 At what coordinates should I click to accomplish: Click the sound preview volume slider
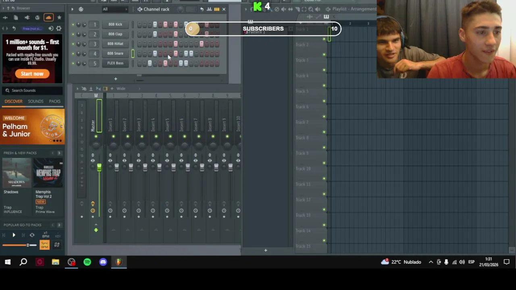click(x=19, y=245)
